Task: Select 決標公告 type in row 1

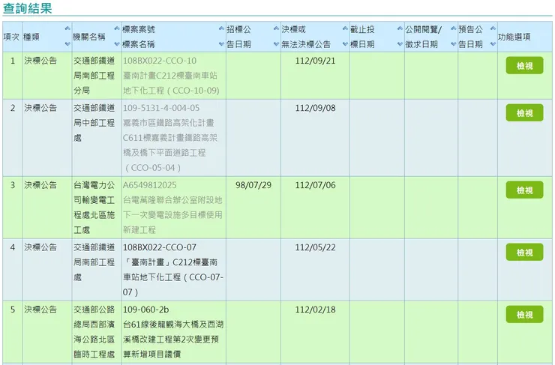Action: [40, 61]
